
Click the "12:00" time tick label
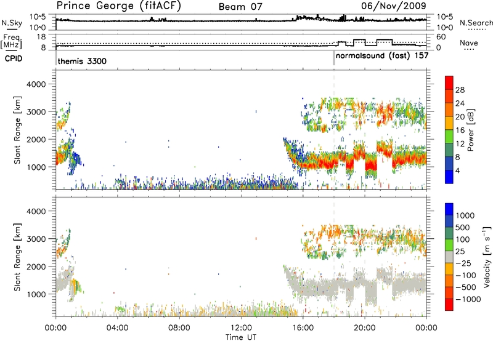point(241,328)
